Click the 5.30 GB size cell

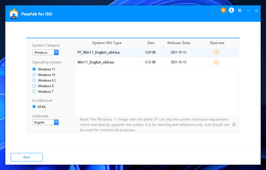[x=150, y=52]
